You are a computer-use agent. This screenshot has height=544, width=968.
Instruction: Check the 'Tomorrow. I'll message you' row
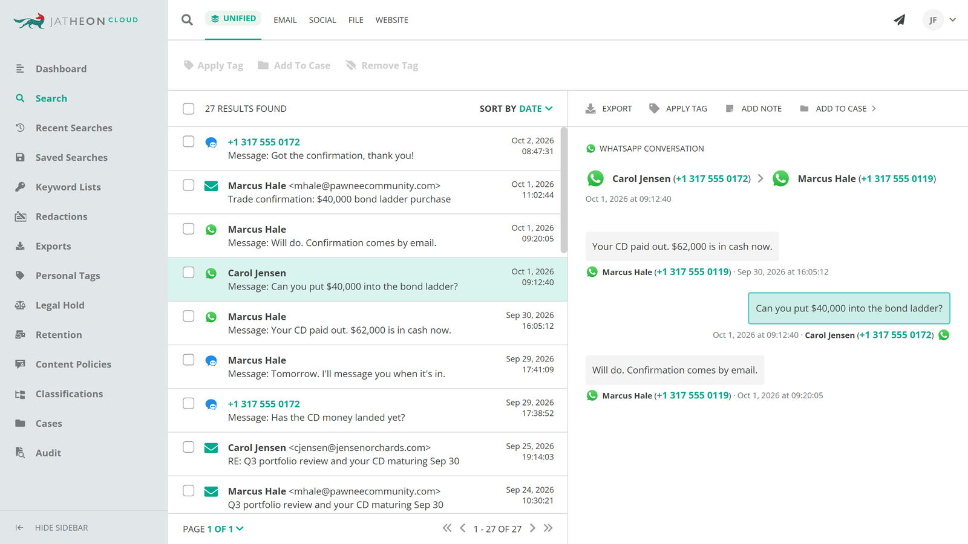(x=189, y=360)
